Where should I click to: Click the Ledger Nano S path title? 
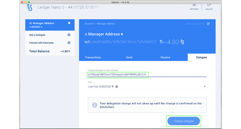tap(69, 7)
